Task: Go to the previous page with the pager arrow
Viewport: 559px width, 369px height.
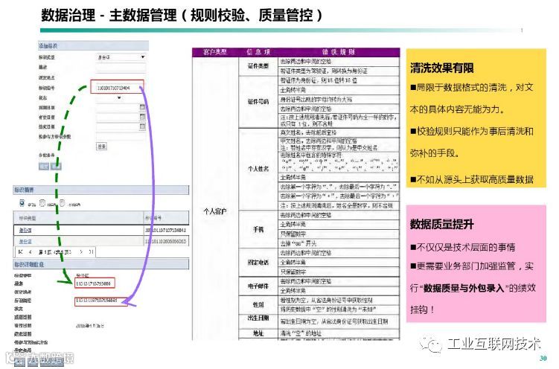Action: coord(31,251)
